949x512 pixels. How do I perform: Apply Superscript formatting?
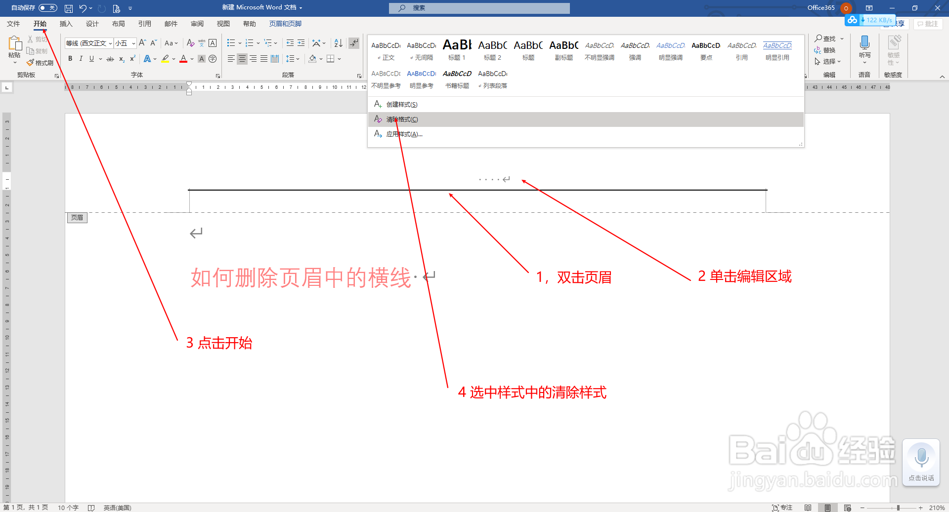pos(132,59)
